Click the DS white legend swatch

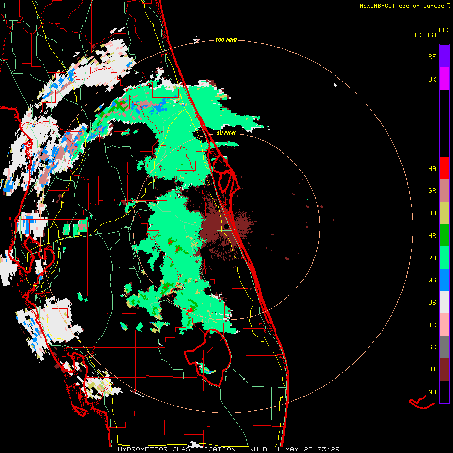pos(444,302)
